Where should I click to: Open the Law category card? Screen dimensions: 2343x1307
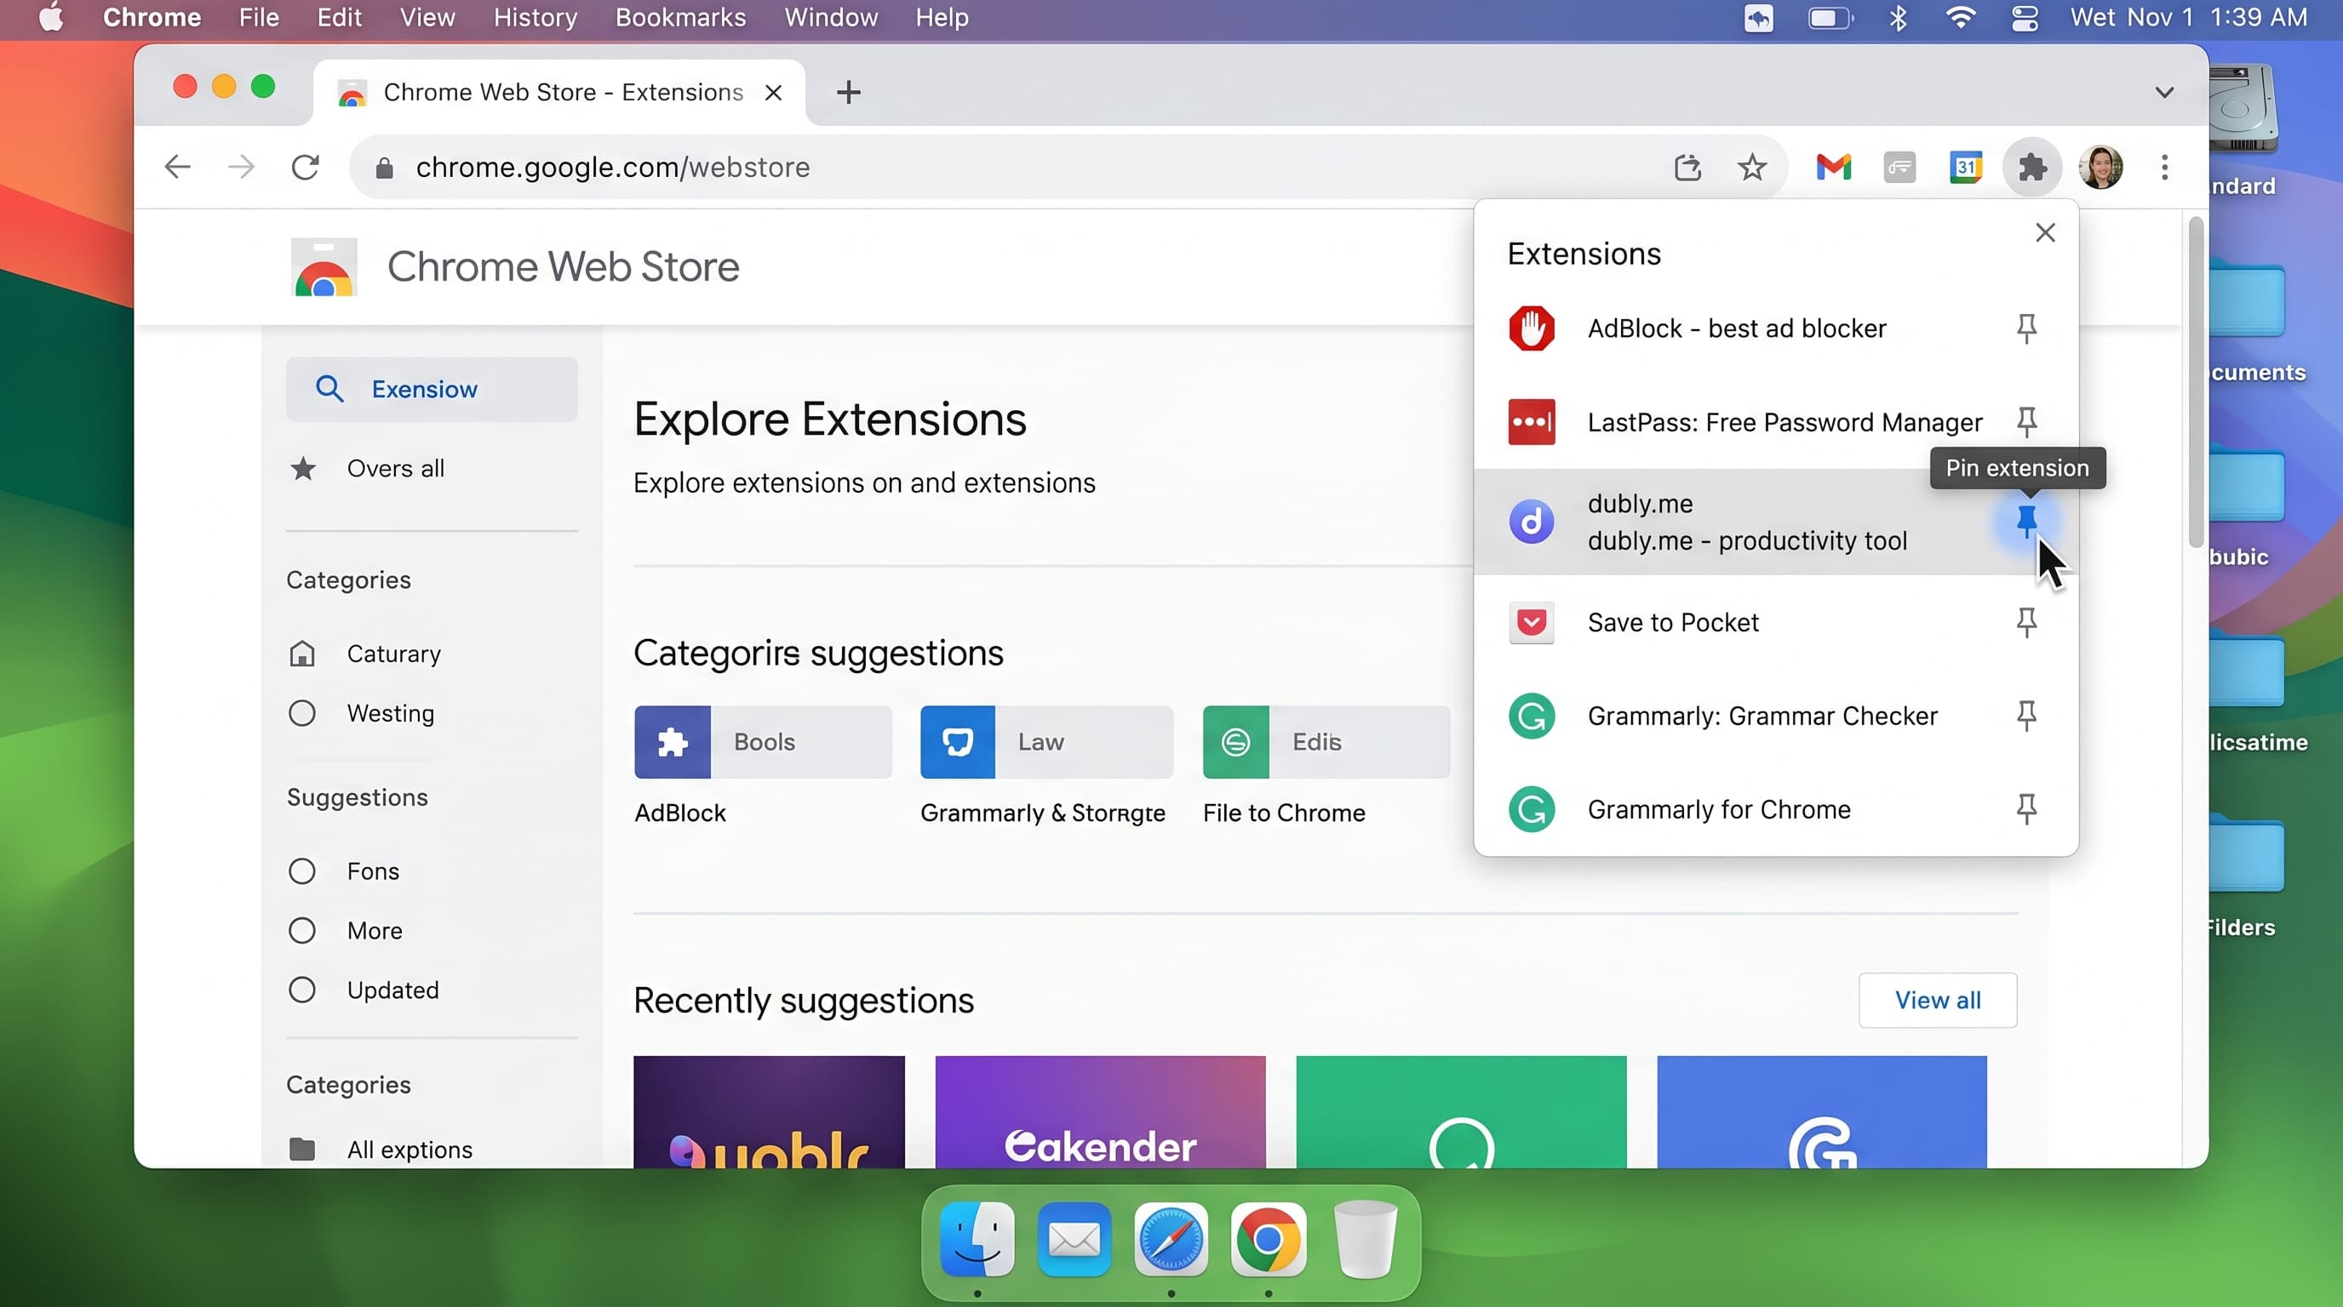tap(1046, 742)
